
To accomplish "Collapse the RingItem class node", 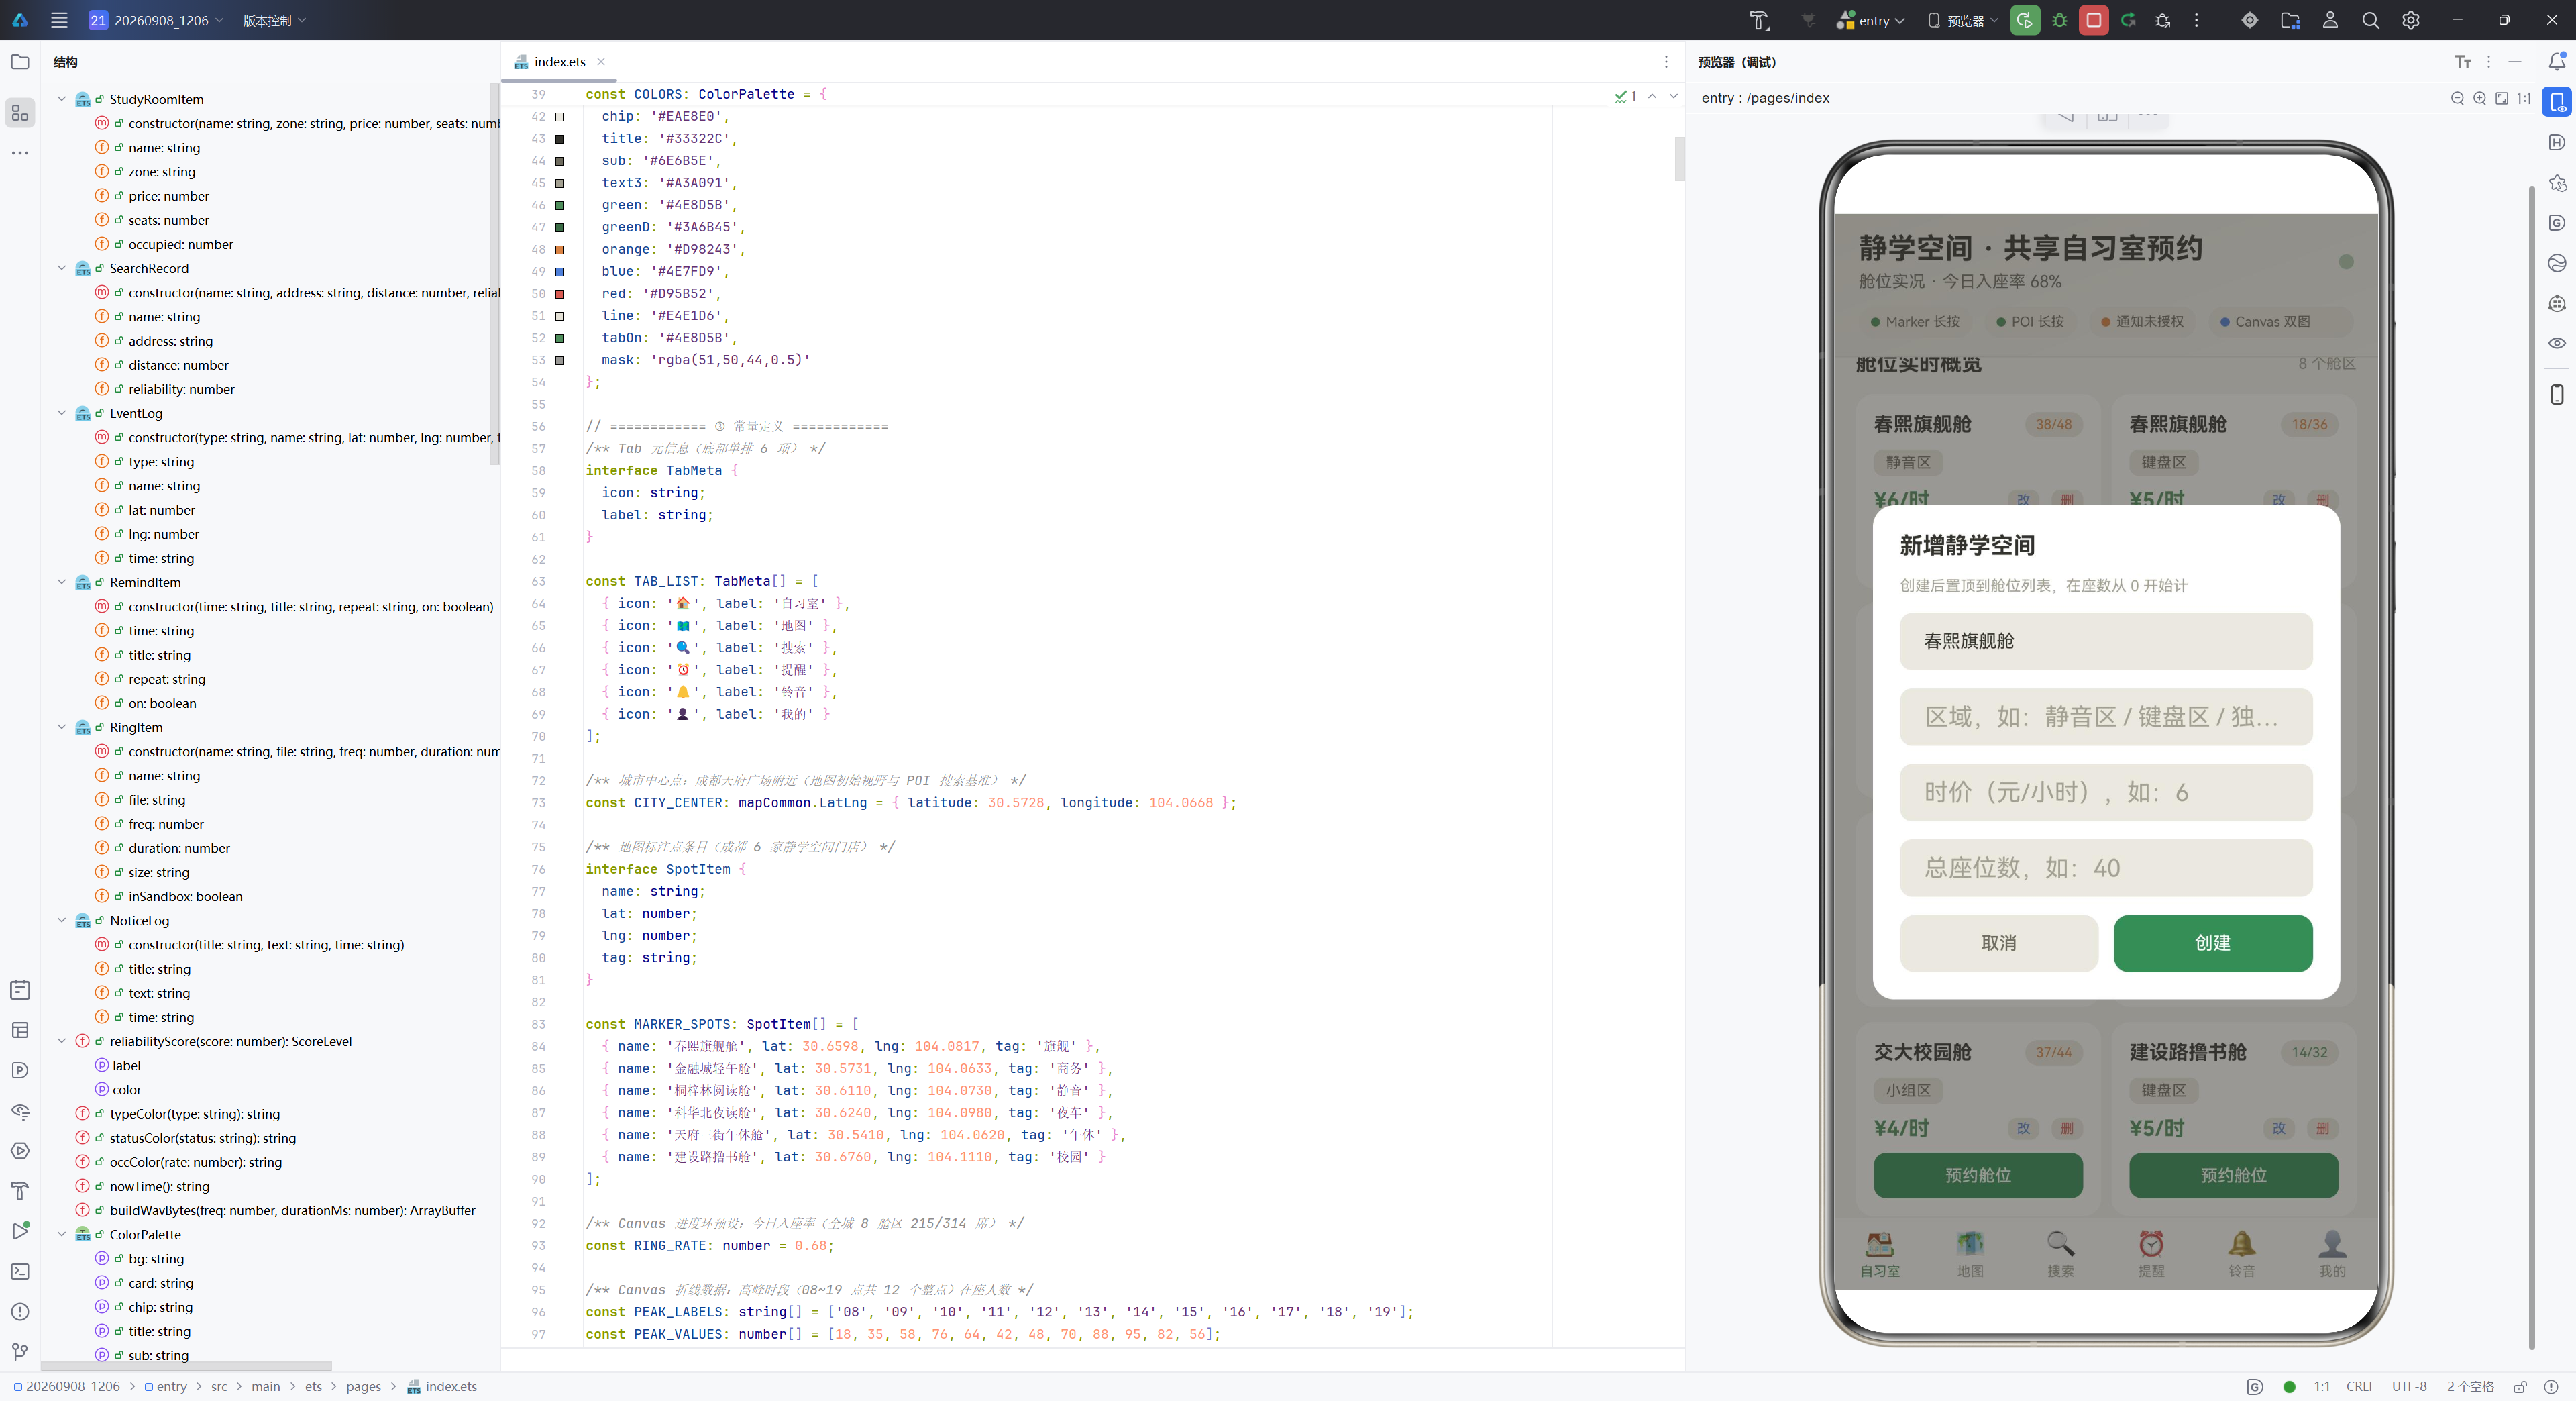I will point(62,727).
